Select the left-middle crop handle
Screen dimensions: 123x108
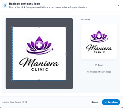coord(12,54)
